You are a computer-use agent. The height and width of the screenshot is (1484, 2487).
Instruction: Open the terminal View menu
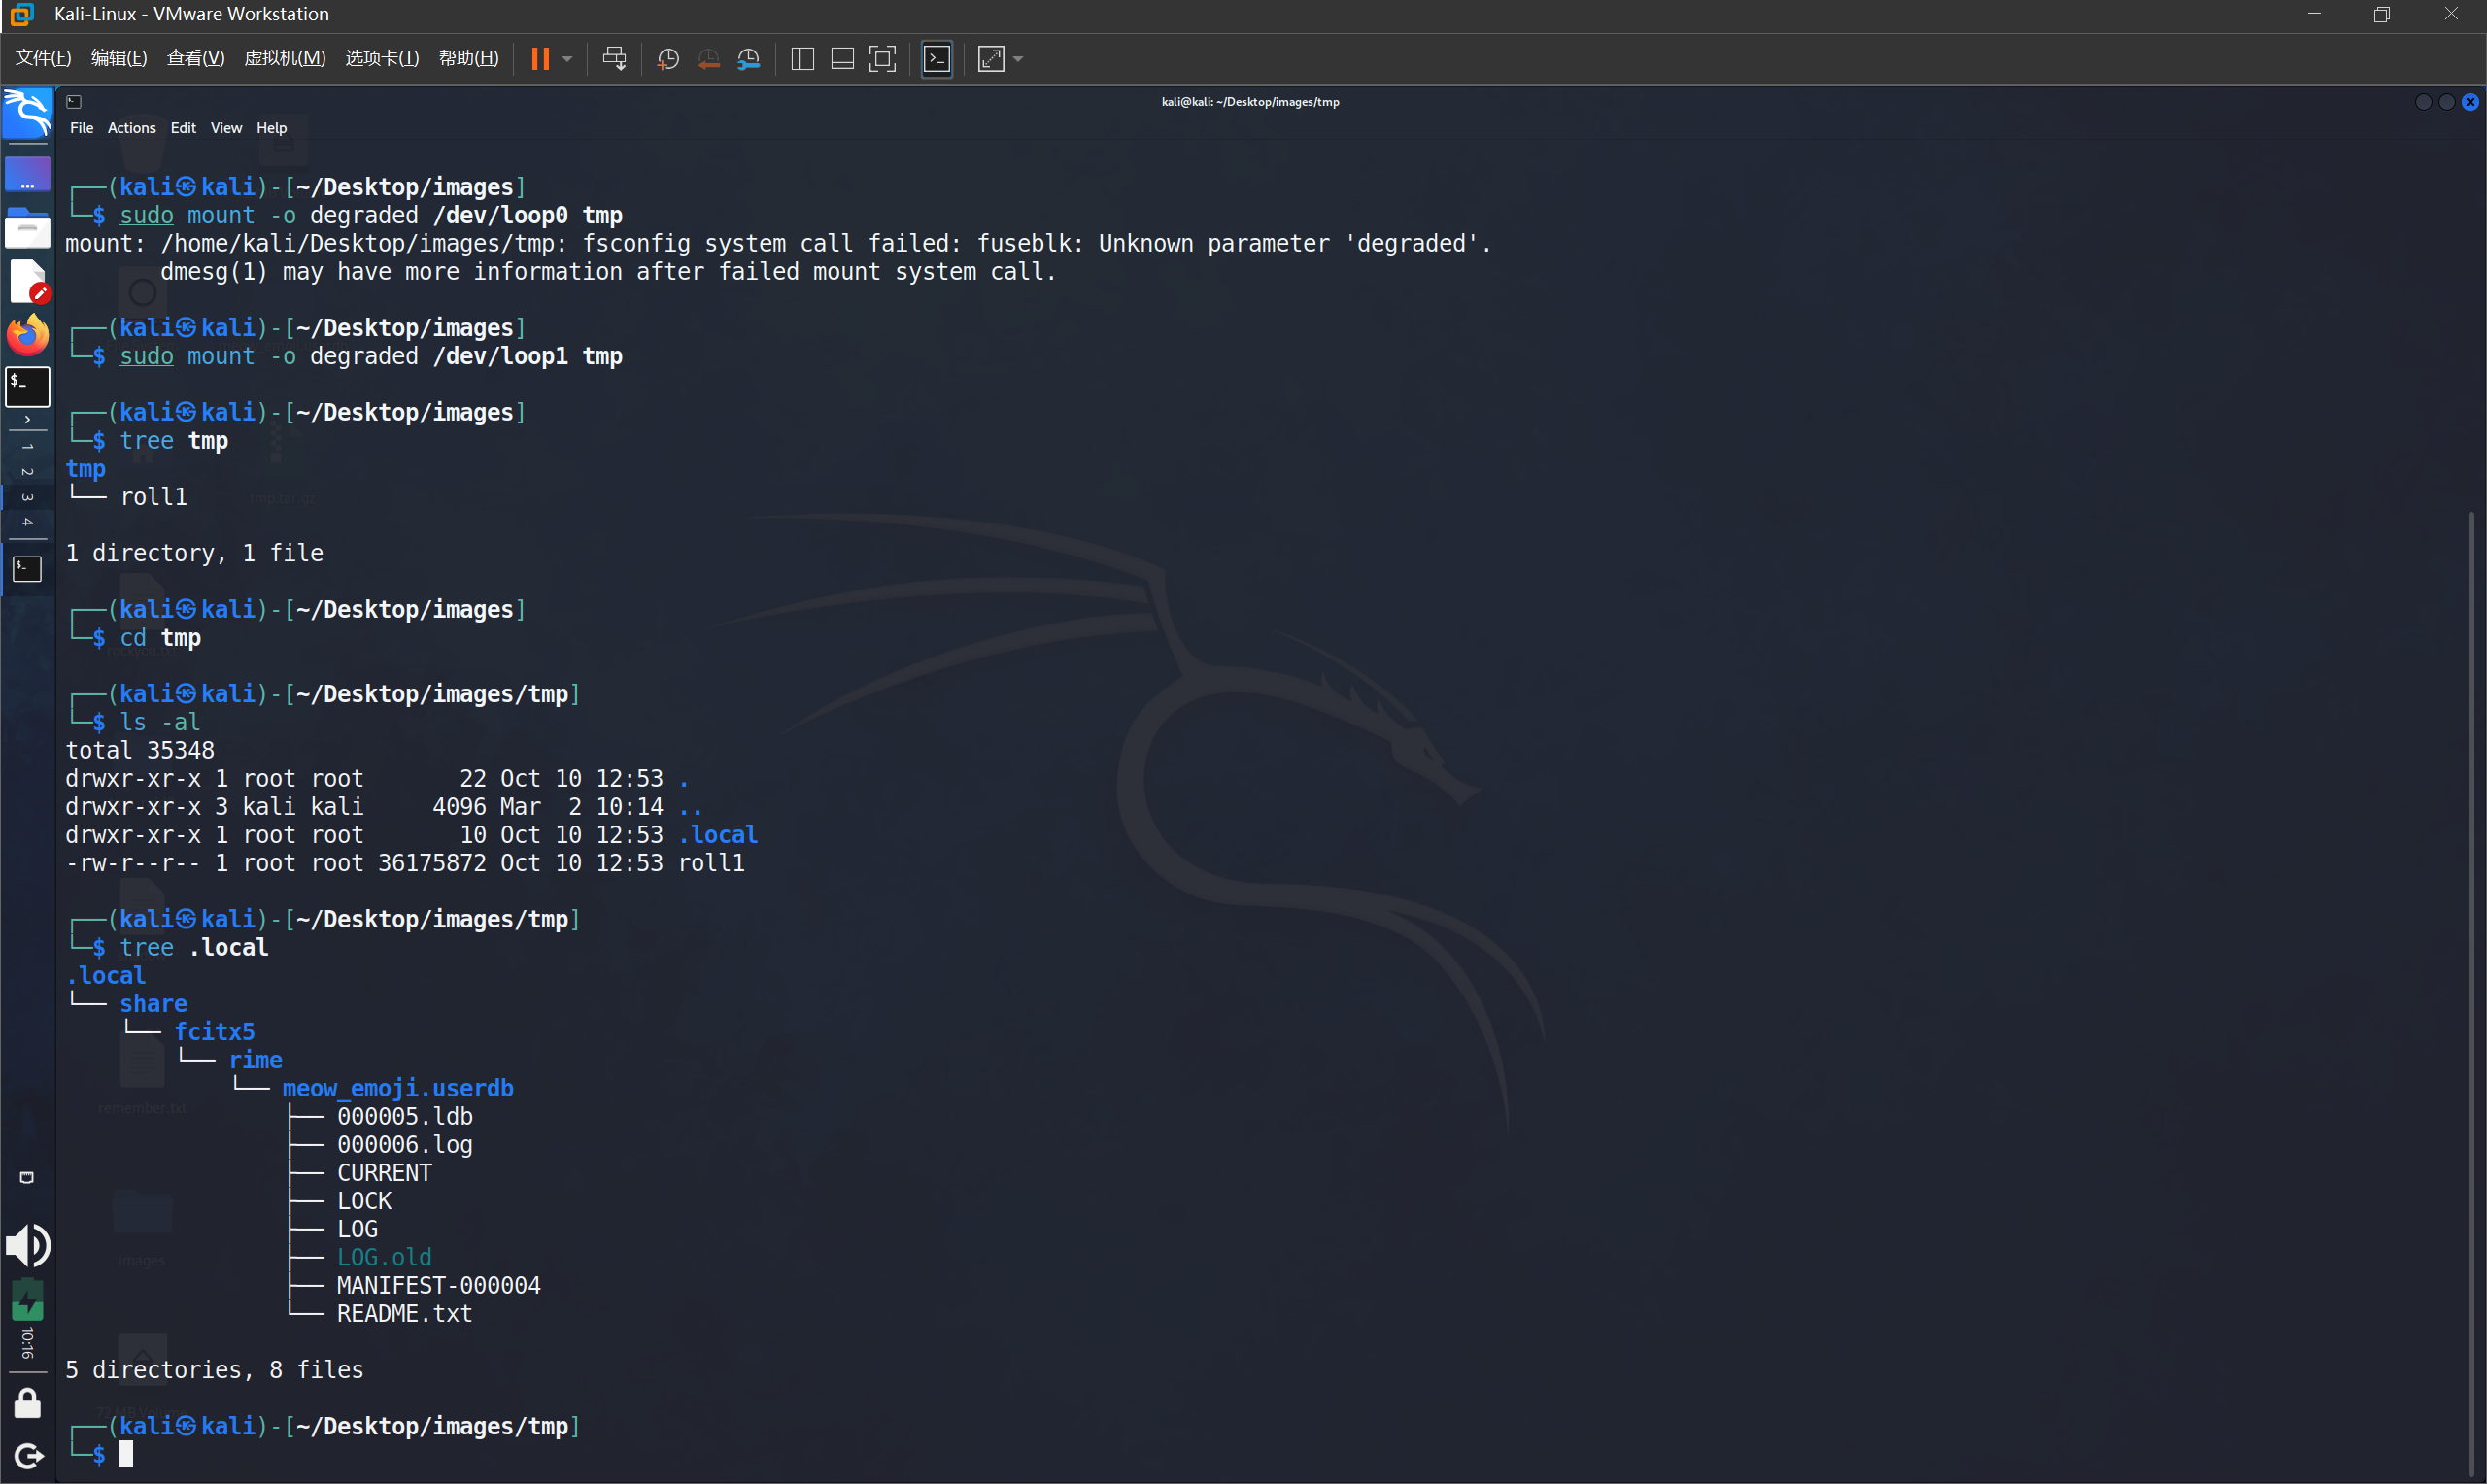(226, 128)
